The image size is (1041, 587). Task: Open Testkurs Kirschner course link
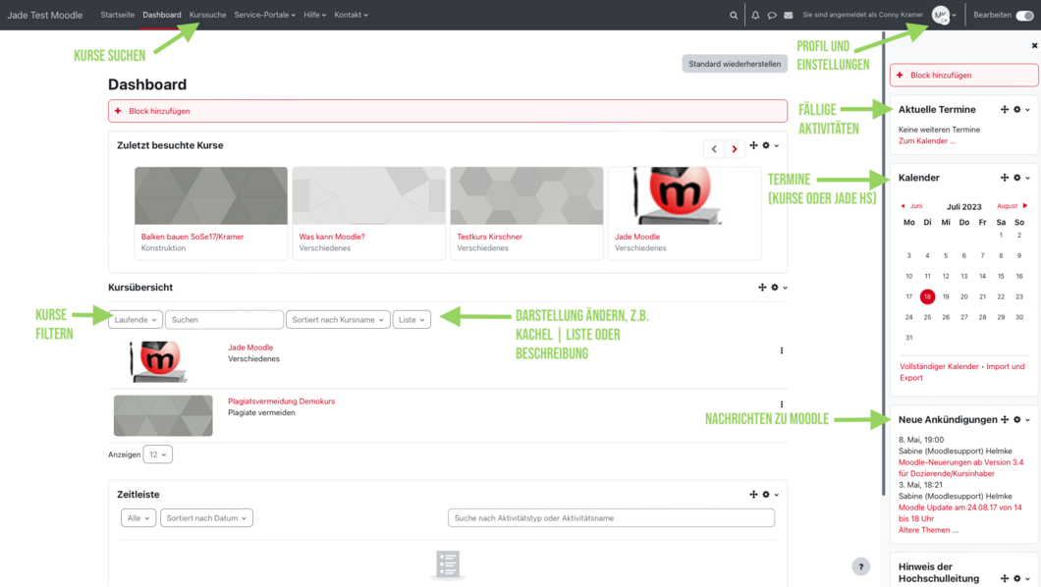point(490,237)
